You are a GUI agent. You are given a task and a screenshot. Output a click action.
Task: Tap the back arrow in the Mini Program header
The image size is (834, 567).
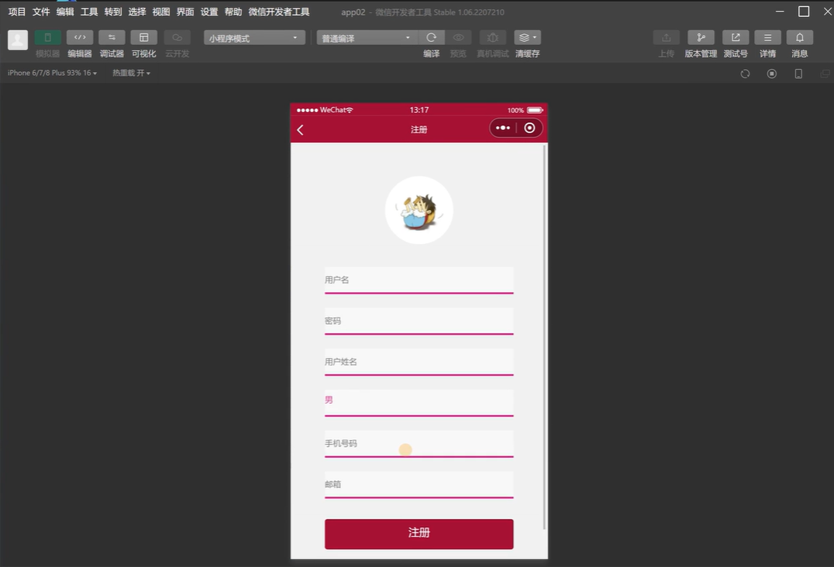(x=301, y=129)
